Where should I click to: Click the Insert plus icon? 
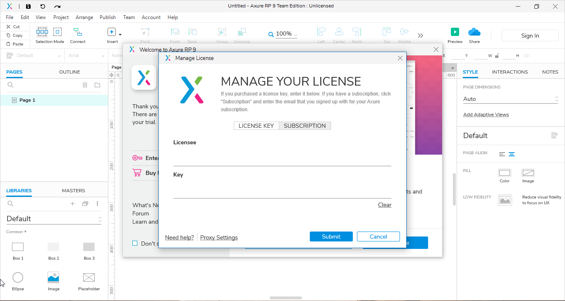click(112, 32)
